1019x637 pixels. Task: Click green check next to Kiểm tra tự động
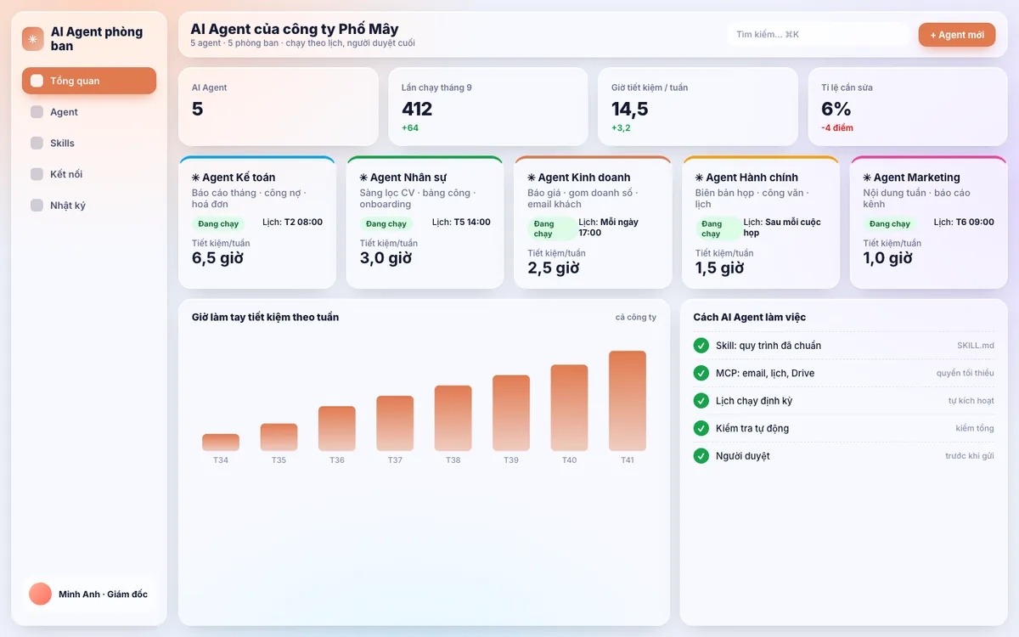[701, 428]
